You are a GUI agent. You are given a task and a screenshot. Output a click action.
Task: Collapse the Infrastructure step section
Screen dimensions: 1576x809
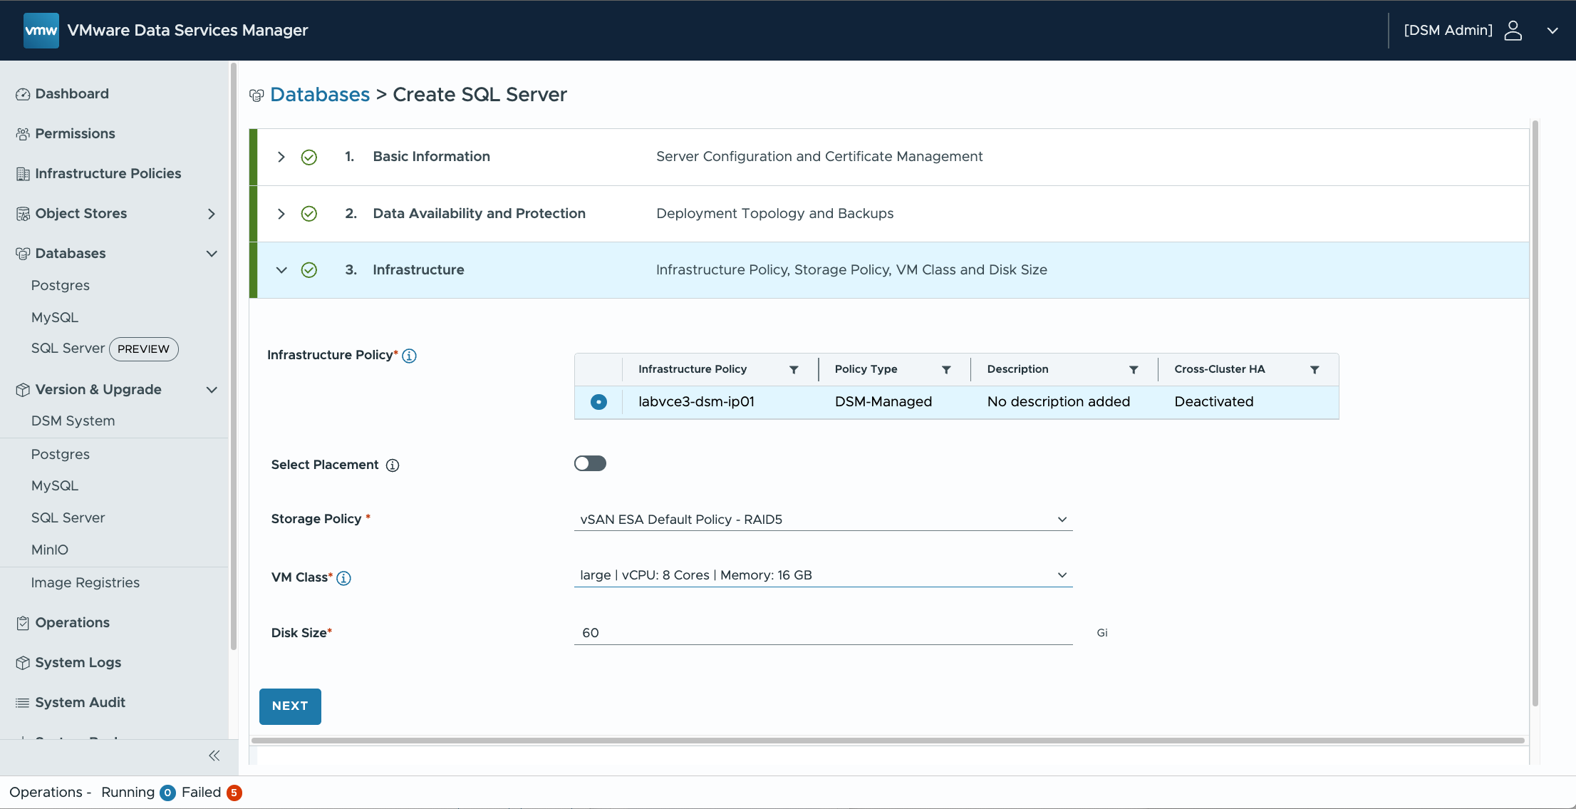281,270
